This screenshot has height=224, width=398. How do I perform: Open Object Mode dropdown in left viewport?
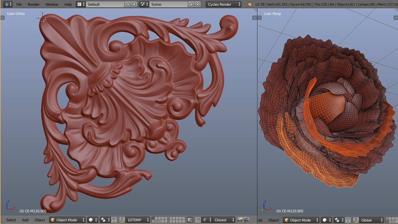pyautogui.click(x=67, y=220)
